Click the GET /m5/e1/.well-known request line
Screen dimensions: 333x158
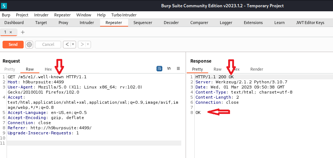[47, 77]
